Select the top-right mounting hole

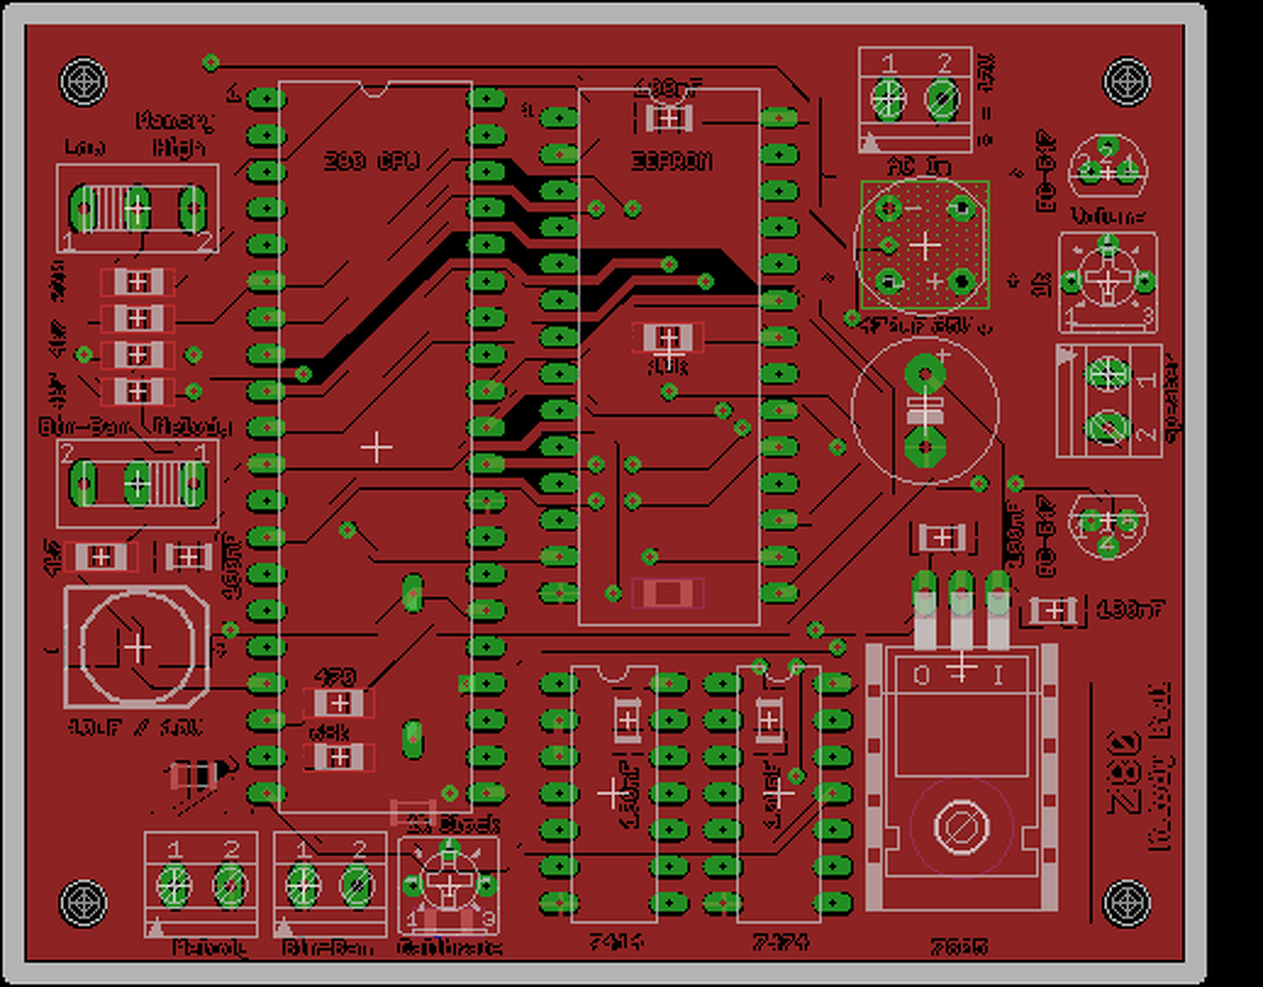1127,80
